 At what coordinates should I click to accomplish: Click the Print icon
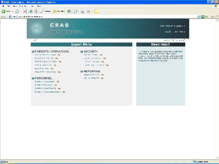click(x=82, y=11)
